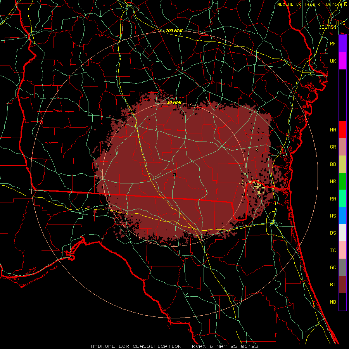349x349 pixels.
Task: Click the UK legend label
Action: coord(333,61)
